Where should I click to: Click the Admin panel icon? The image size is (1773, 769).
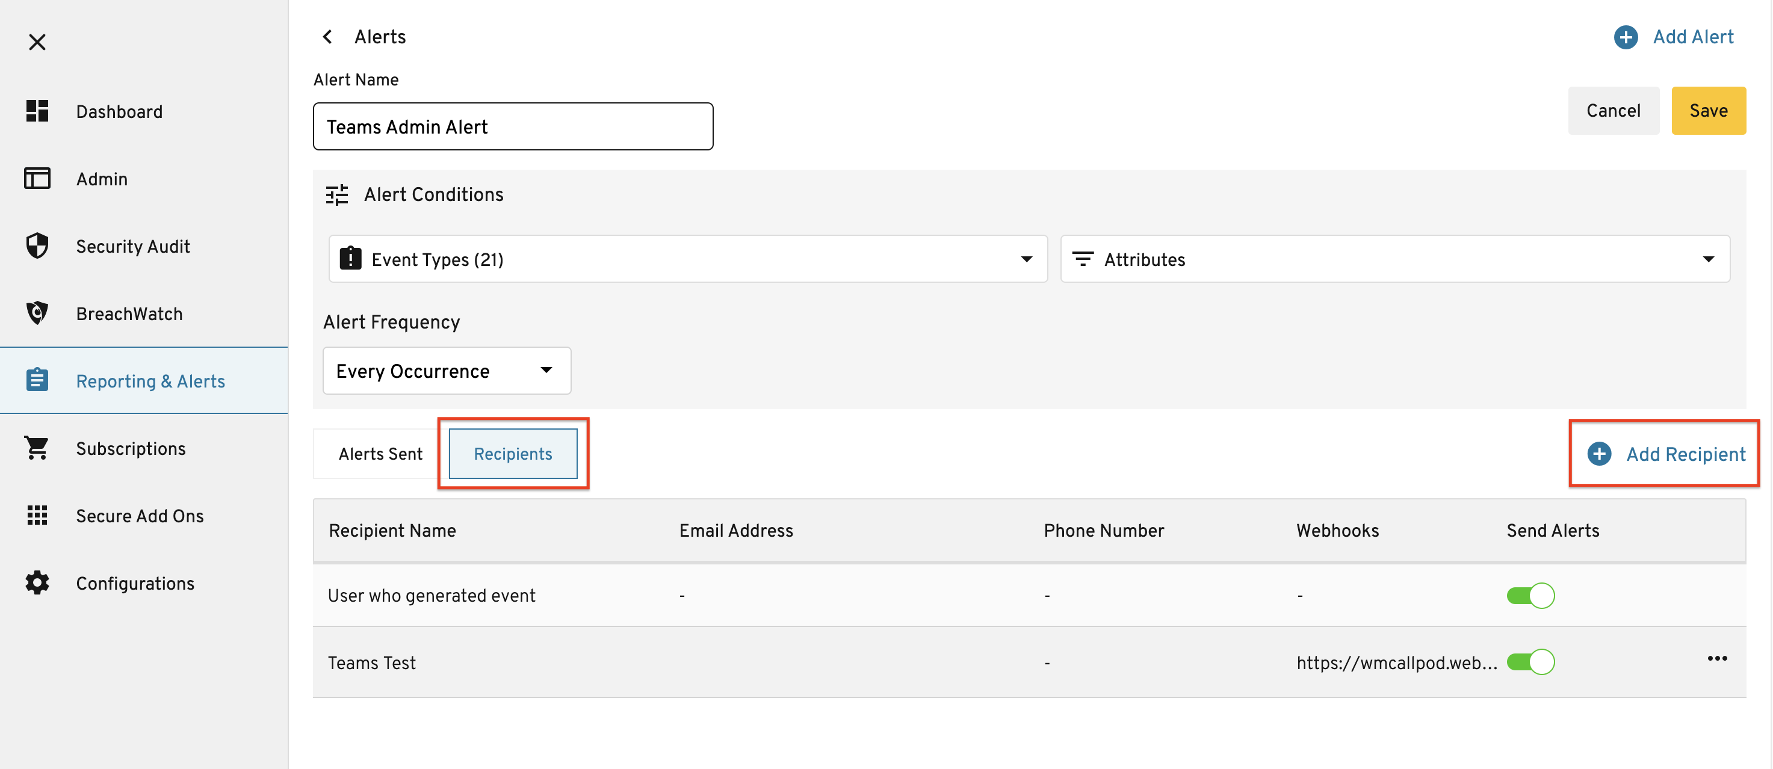click(x=37, y=178)
